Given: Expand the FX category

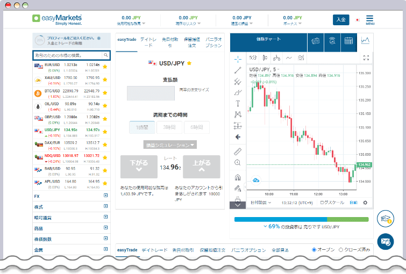Looking at the screenshot, I should [105, 196].
